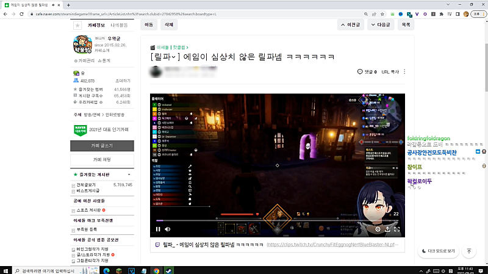This screenshot has width=488, height=274.
Task: Open the clips.twitch.tv link below video
Action: [332, 245]
